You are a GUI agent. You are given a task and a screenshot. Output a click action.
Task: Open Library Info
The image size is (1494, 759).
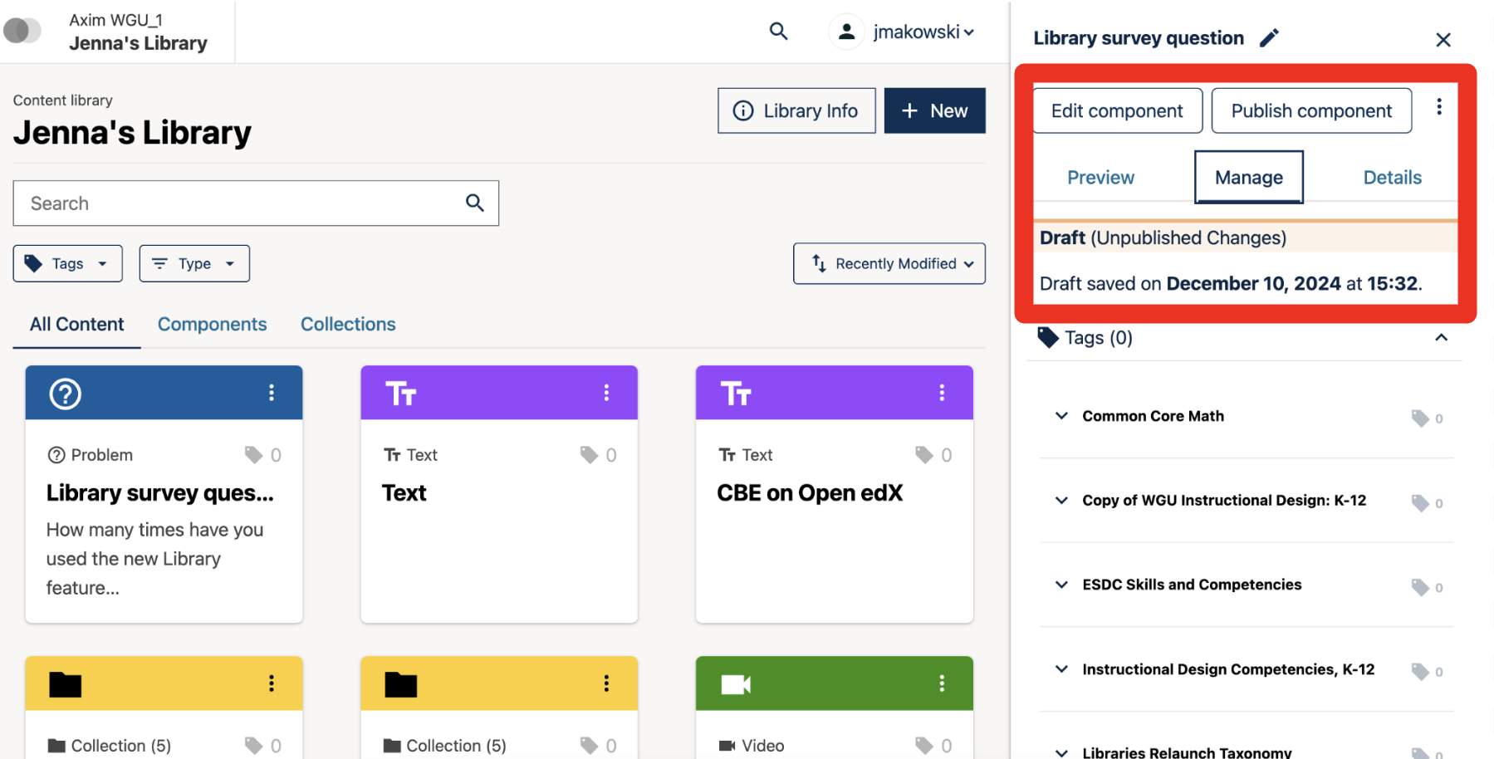coord(796,110)
